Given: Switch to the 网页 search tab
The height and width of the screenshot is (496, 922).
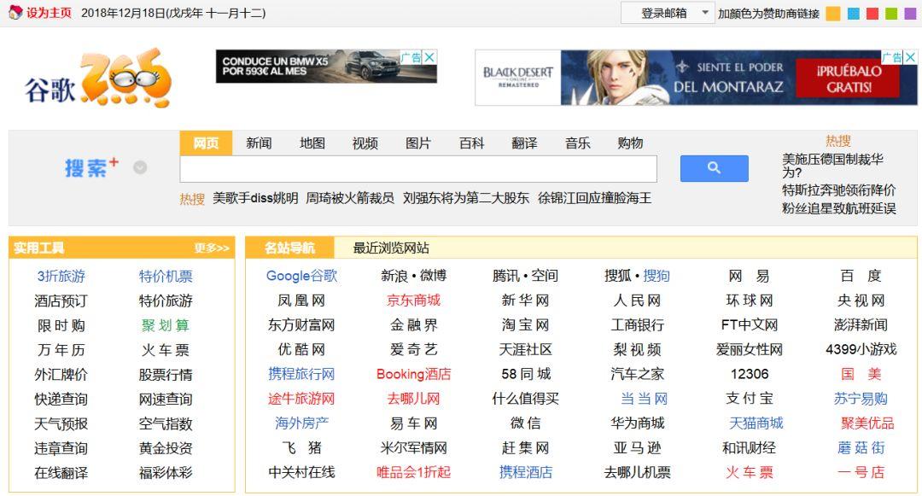Looking at the screenshot, I should coord(206,143).
